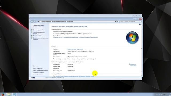Select 'Admin-ПК' next to 'Компьютер:' label

(70, 64)
